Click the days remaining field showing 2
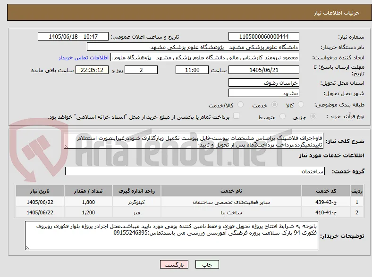Screen dimensions: 372x277 [141, 70]
